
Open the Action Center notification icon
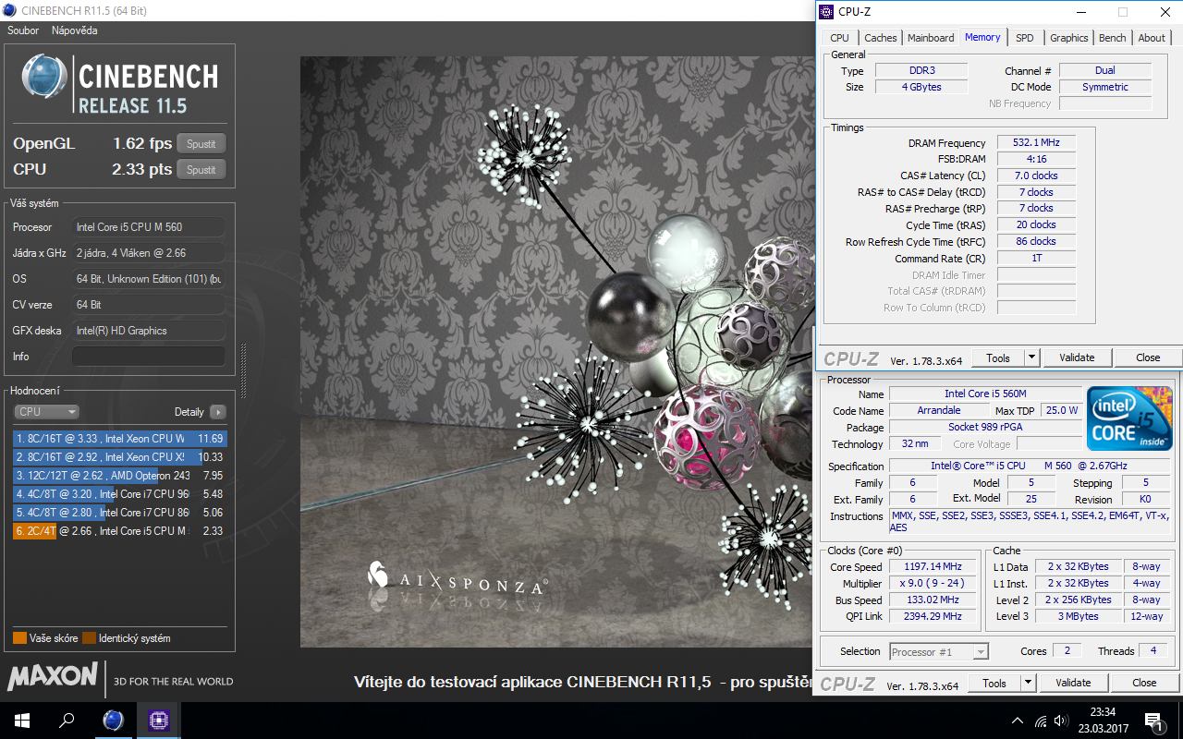click(x=1153, y=721)
